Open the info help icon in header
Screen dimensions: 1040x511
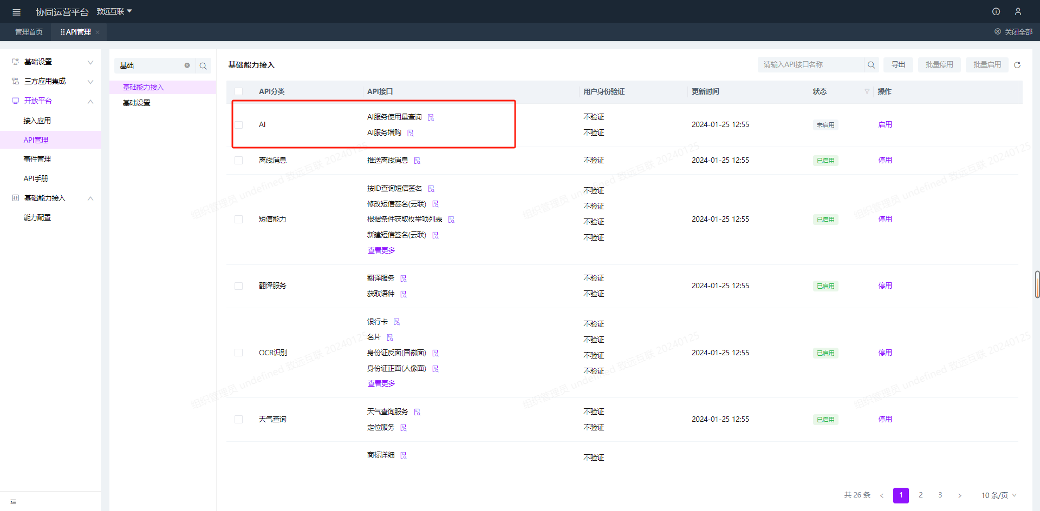point(996,11)
